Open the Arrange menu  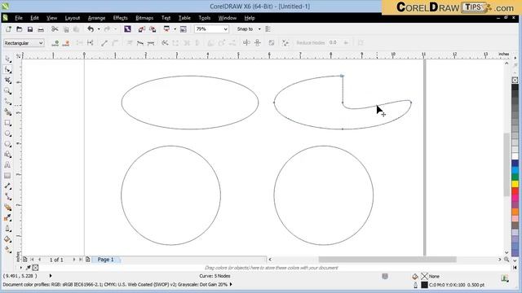coord(96,18)
